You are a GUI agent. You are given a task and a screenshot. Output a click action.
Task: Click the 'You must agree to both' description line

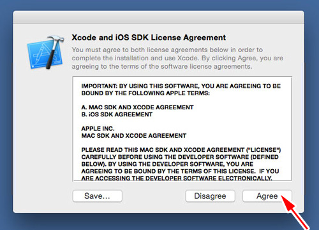(x=167, y=50)
